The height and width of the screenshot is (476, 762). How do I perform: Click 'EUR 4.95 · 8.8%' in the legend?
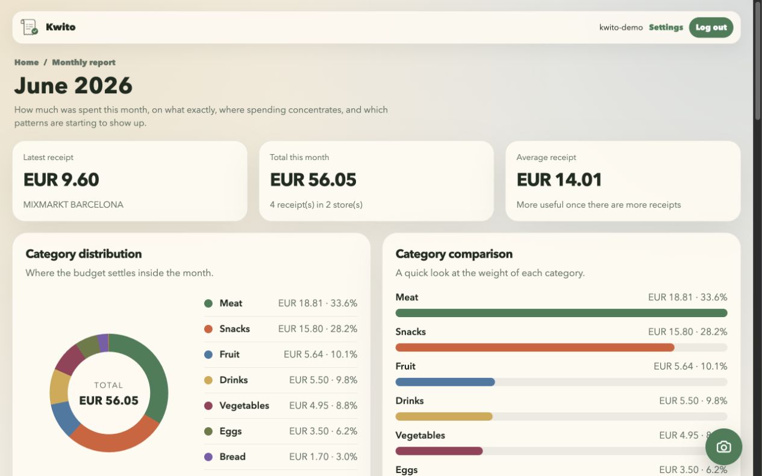click(323, 406)
